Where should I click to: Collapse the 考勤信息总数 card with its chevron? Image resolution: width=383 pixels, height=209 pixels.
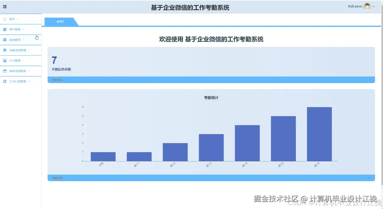tap(365, 80)
